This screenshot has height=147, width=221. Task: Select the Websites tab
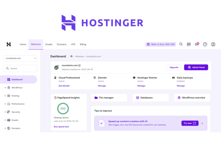(x=36, y=44)
